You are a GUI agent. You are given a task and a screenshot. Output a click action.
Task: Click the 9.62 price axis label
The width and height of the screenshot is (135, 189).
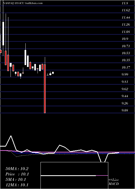(x=125, y=89)
